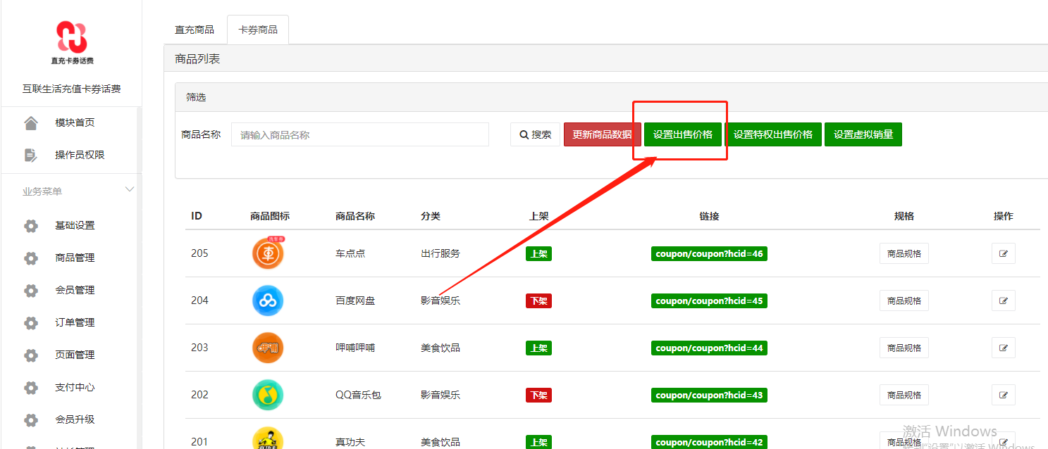Click gear icon beside 会员管理
1048x449 pixels.
[30, 291]
